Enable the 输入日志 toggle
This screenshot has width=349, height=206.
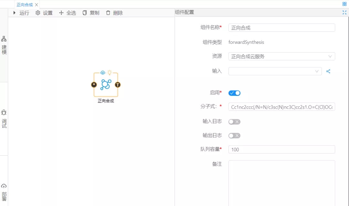point(234,122)
